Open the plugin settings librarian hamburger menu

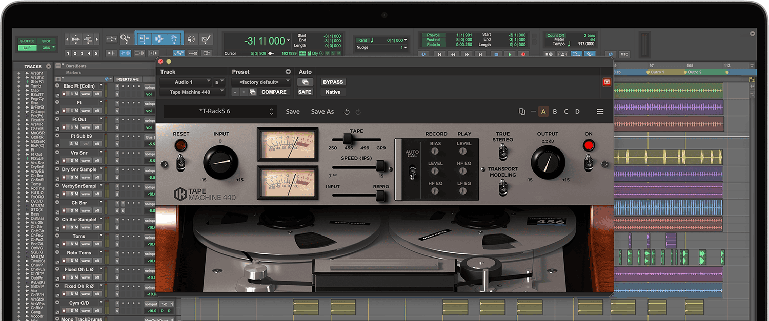click(600, 111)
